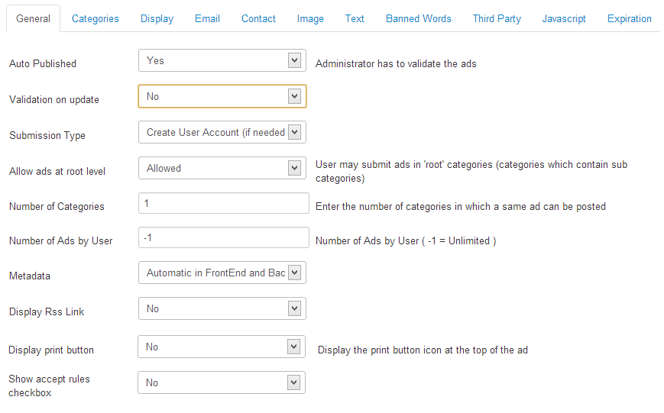This screenshot has width=664, height=413.
Task: Expand Allow ads at root level dropdown
Action: coord(222,169)
